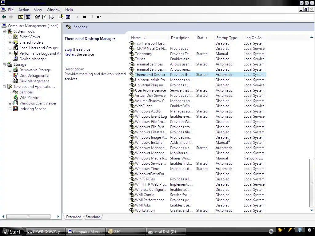Click the bell icon in the system tray
The height and width of the screenshot is (236, 315).
click(x=280, y=230)
